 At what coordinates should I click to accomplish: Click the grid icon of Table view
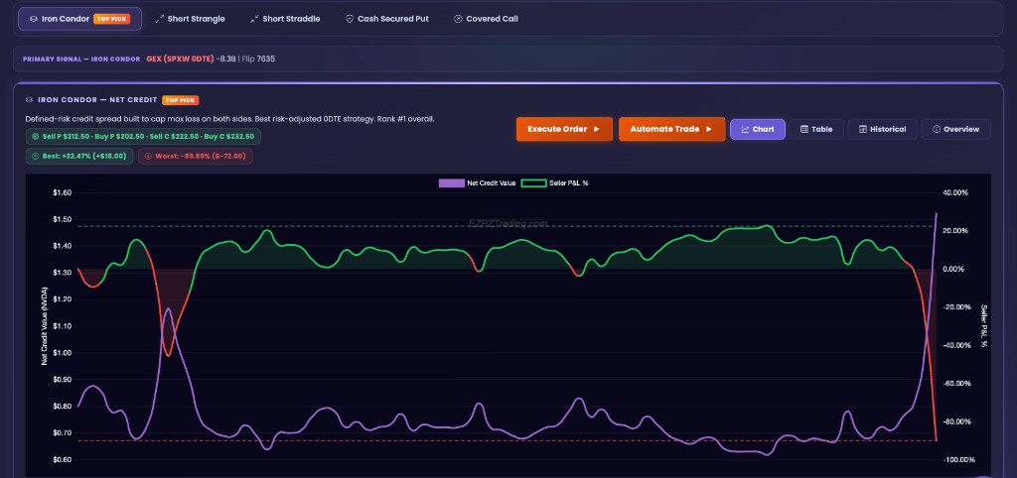804,129
